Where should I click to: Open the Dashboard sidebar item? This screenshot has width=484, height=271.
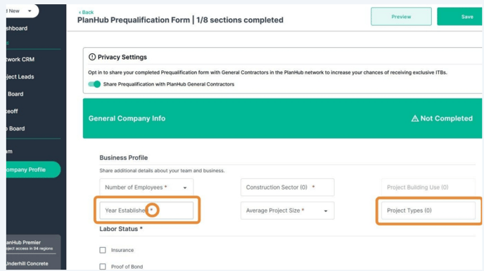(x=17, y=28)
